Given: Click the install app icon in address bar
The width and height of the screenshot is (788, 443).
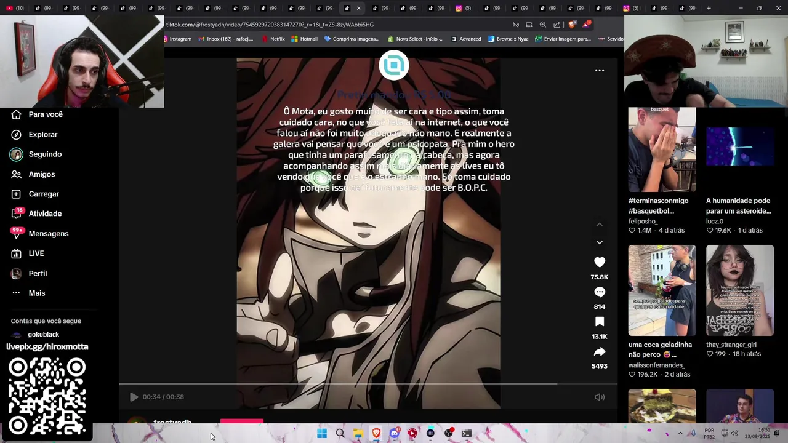Looking at the screenshot, I should point(529,25).
